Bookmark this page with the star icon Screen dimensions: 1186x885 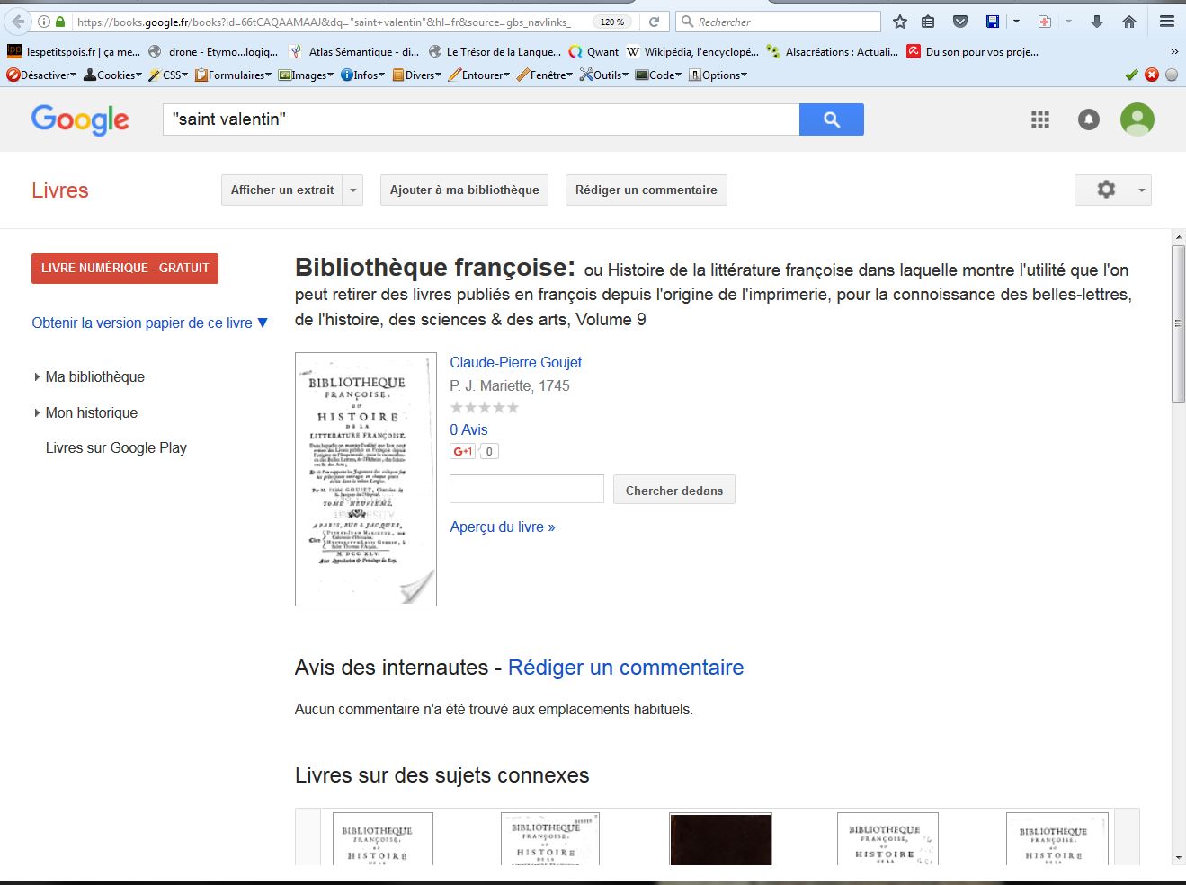point(900,22)
